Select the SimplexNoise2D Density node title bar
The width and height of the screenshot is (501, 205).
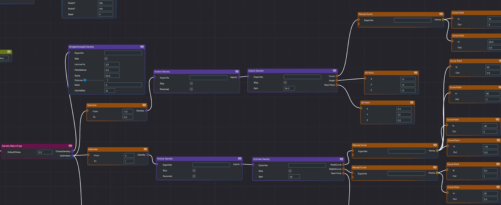(x=103, y=47)
